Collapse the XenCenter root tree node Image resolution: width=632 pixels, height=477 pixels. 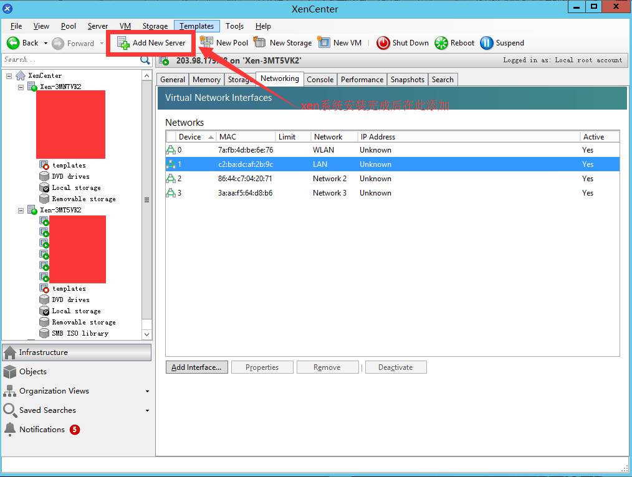pyautogui.click(x=9, y=75)
